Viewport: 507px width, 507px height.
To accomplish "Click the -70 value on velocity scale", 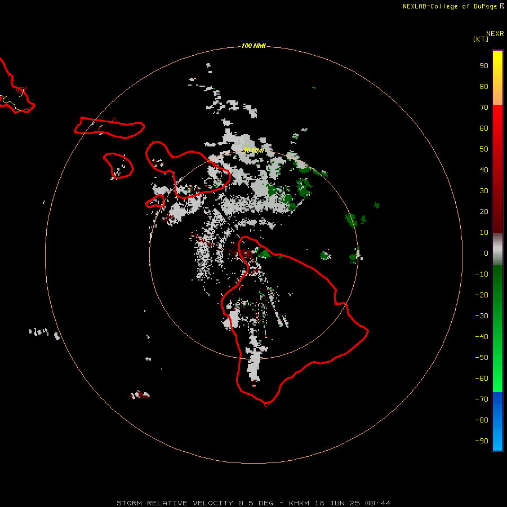I will click(482, 399).
